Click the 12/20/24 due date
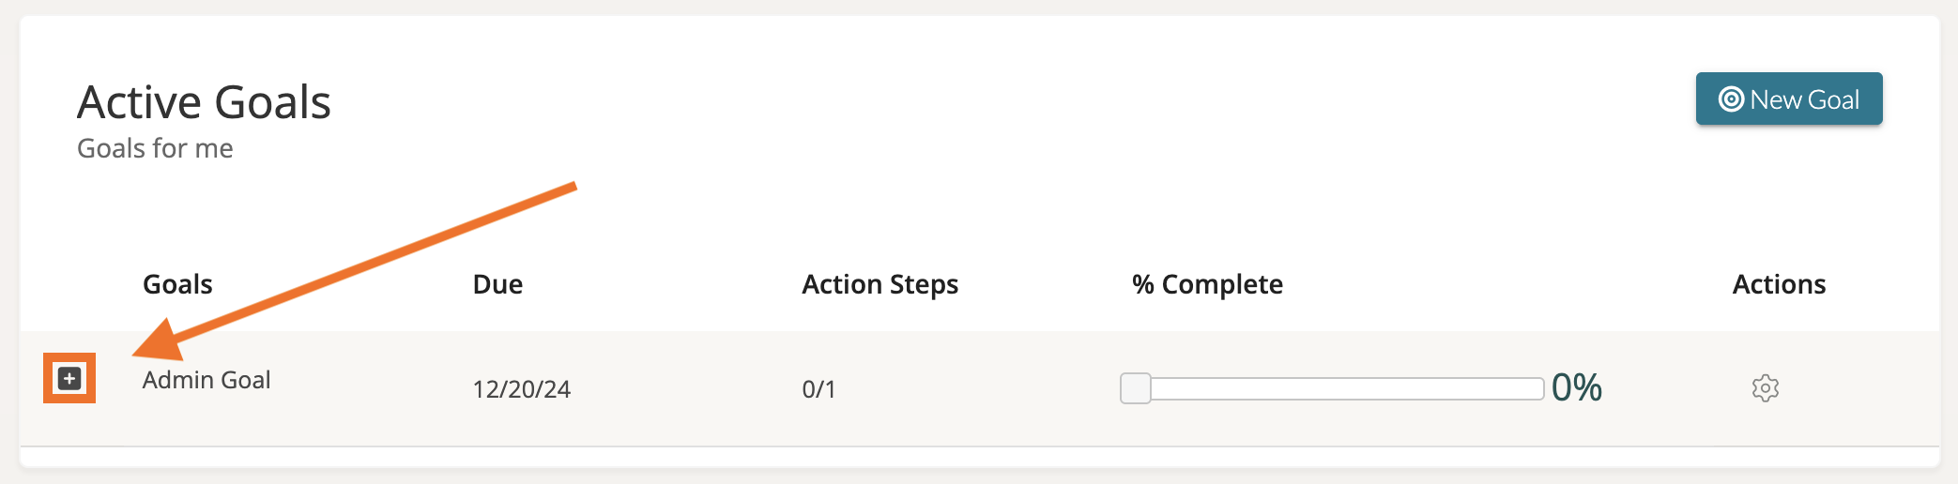 (x=522, y=389)
